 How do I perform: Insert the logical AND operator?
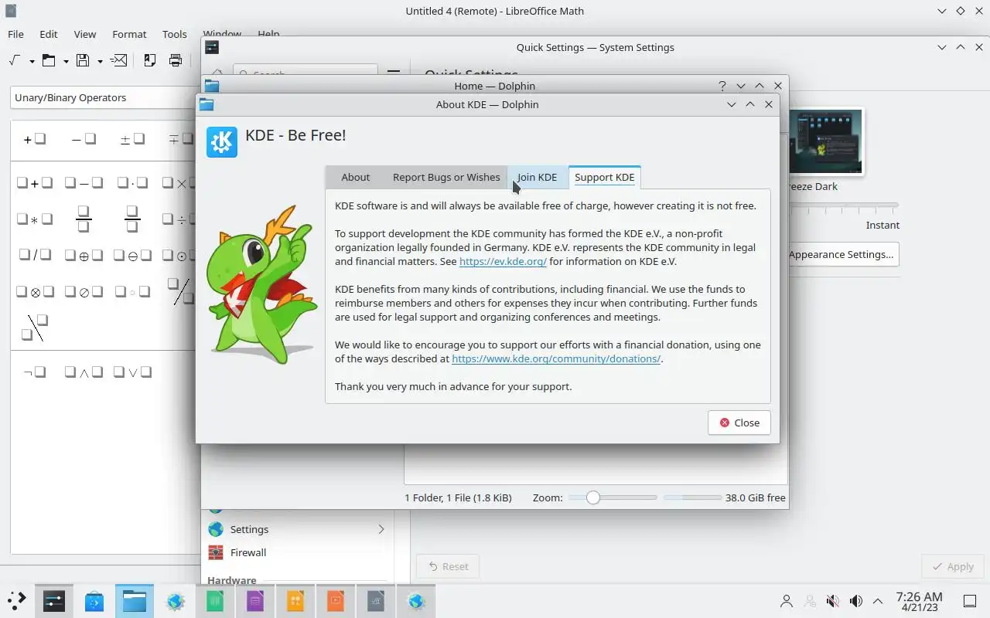click(84, 372)
